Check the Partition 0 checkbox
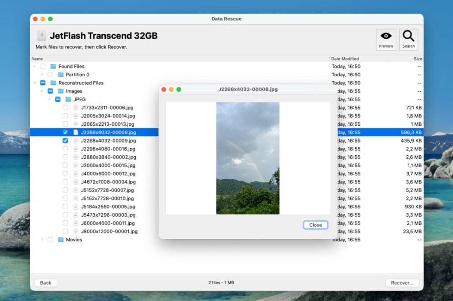 (50, 75)
